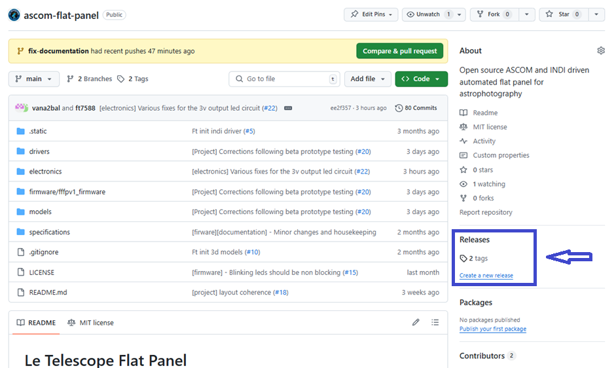
Task: Click the .static folder icon
Action: (x=21, y=131)
